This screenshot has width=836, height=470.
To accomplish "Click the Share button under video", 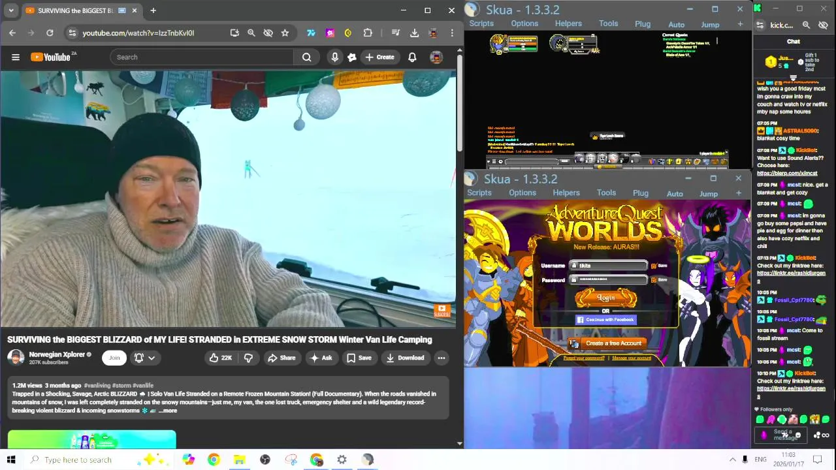I will click(281, 358).
